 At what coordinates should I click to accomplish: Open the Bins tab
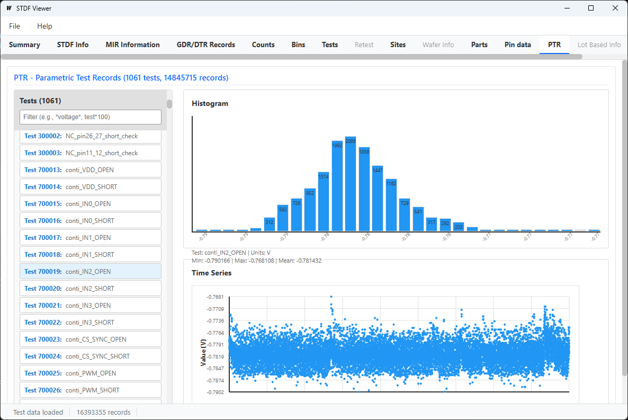(298, 44)
